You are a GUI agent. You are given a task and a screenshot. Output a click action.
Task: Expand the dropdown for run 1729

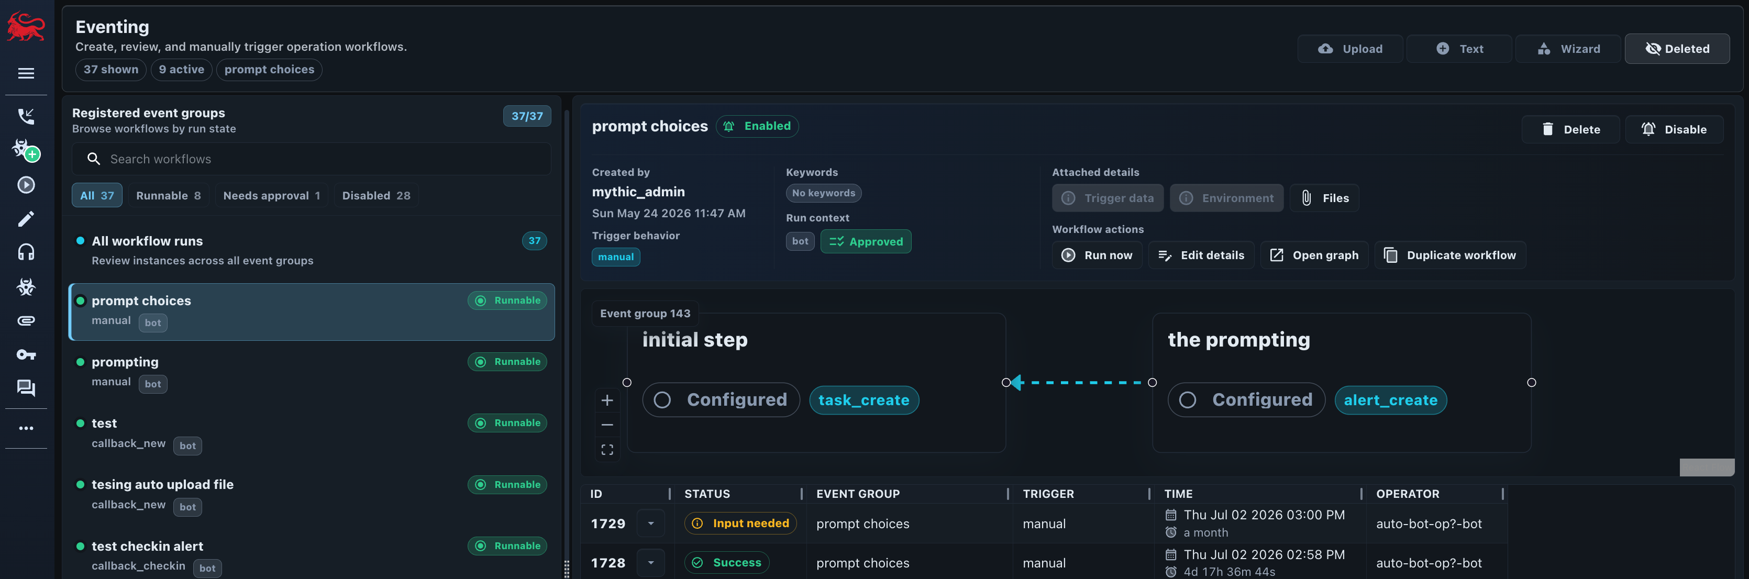point(650,524)
